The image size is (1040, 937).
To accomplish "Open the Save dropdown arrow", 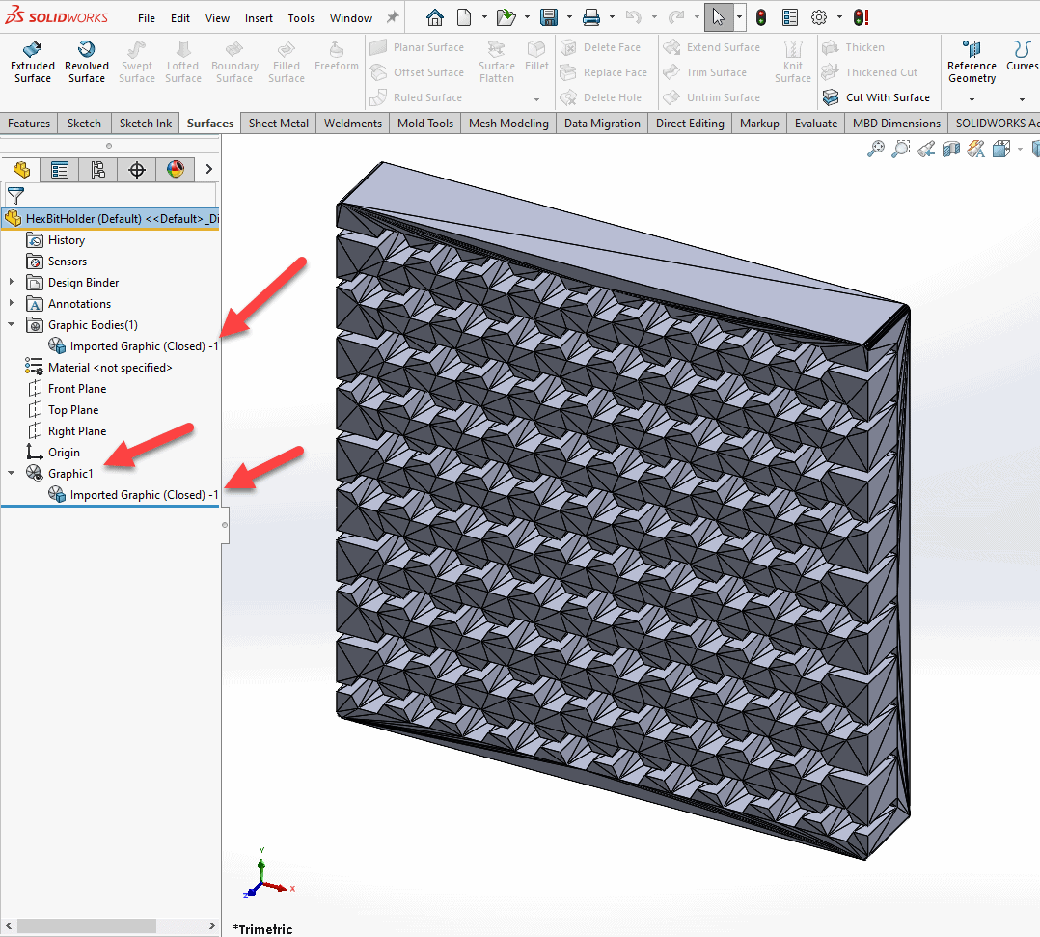I will (569, 18).
